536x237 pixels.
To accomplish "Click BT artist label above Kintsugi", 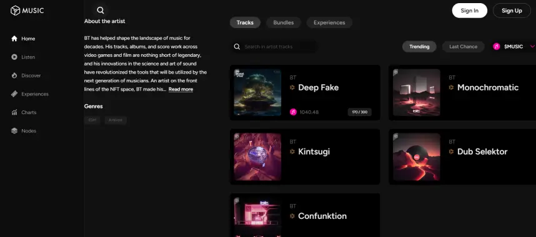I will 293,142.
